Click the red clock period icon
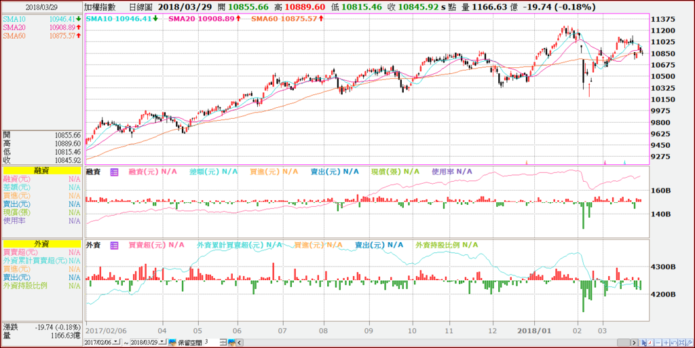695x348 pixels. point(650,343)
